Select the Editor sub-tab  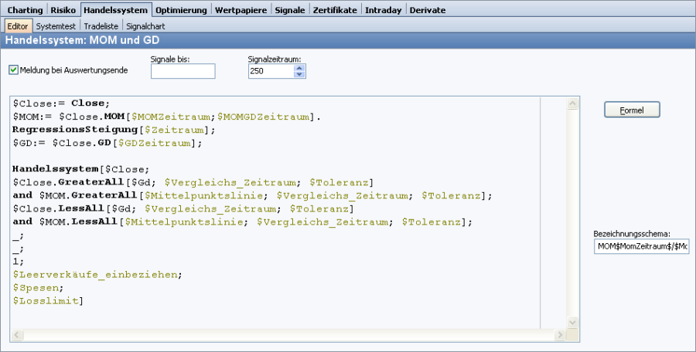(x=17, y=26)
